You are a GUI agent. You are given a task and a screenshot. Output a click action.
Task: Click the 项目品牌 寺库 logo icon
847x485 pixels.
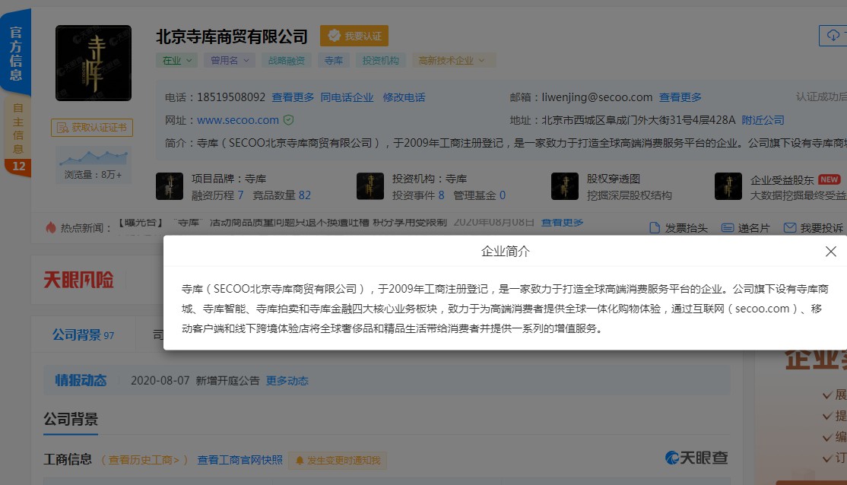pos(169,186)
